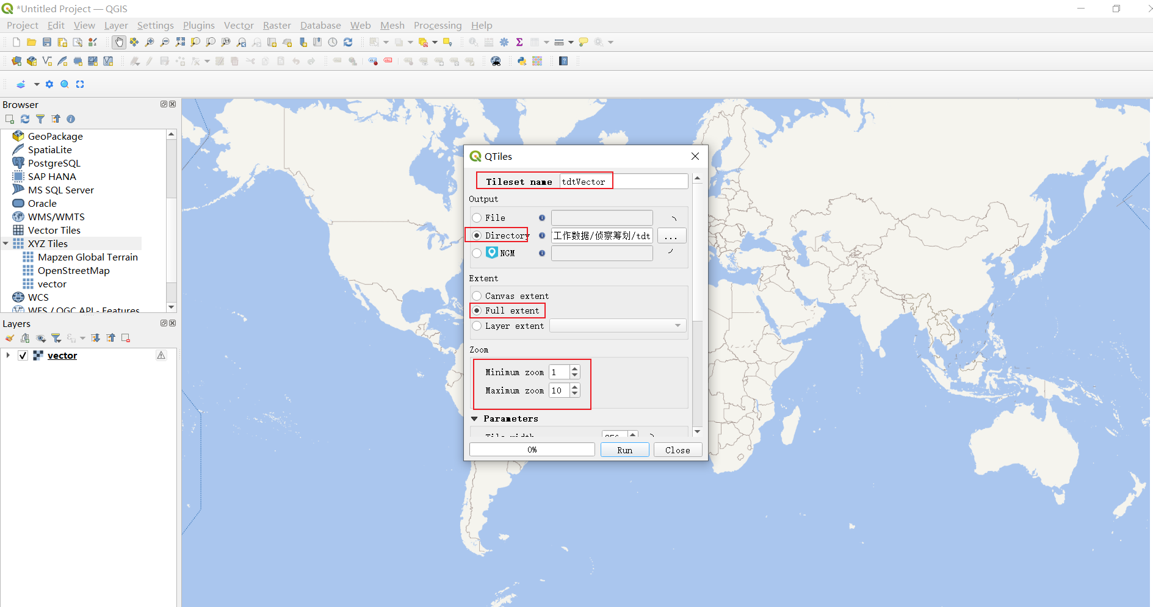Screen dimensions: 1153x607
Task: Click the Close button in QTiles
Action: 678,450
